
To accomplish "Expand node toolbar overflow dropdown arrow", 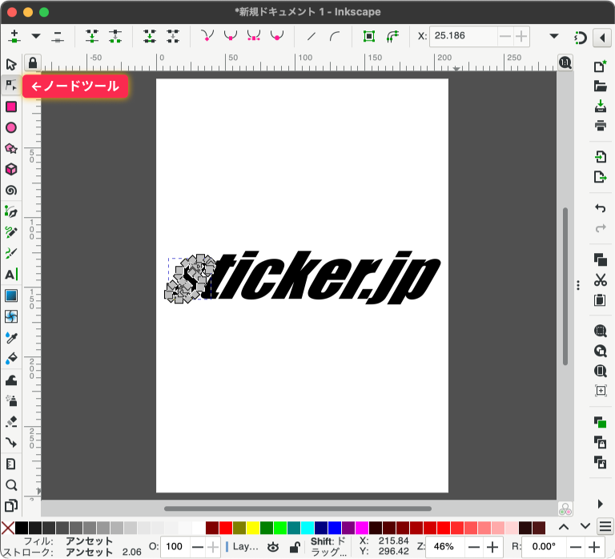I will coord(554,36).
